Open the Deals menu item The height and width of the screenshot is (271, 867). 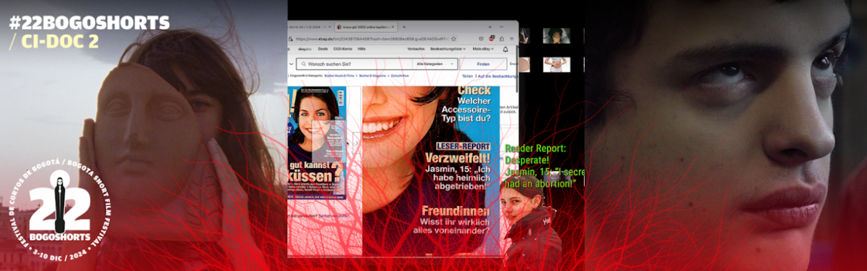323,49
